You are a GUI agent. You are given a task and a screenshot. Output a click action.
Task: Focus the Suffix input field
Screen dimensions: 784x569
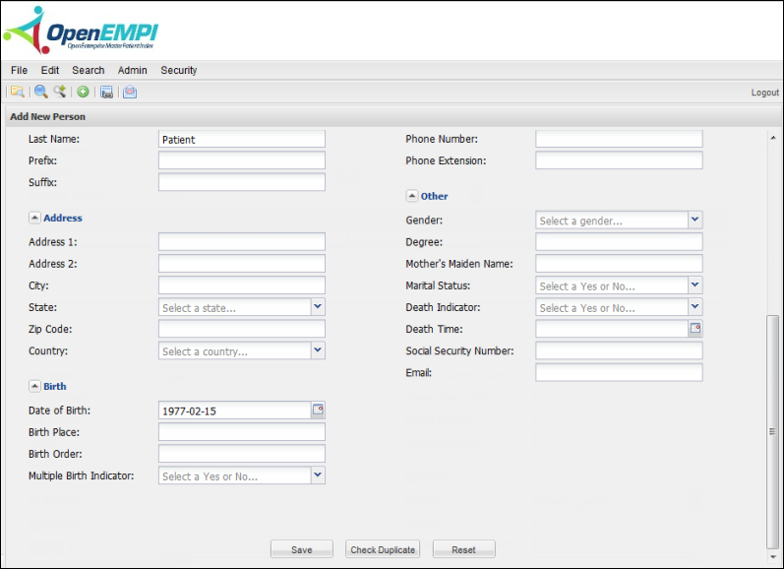242,182
